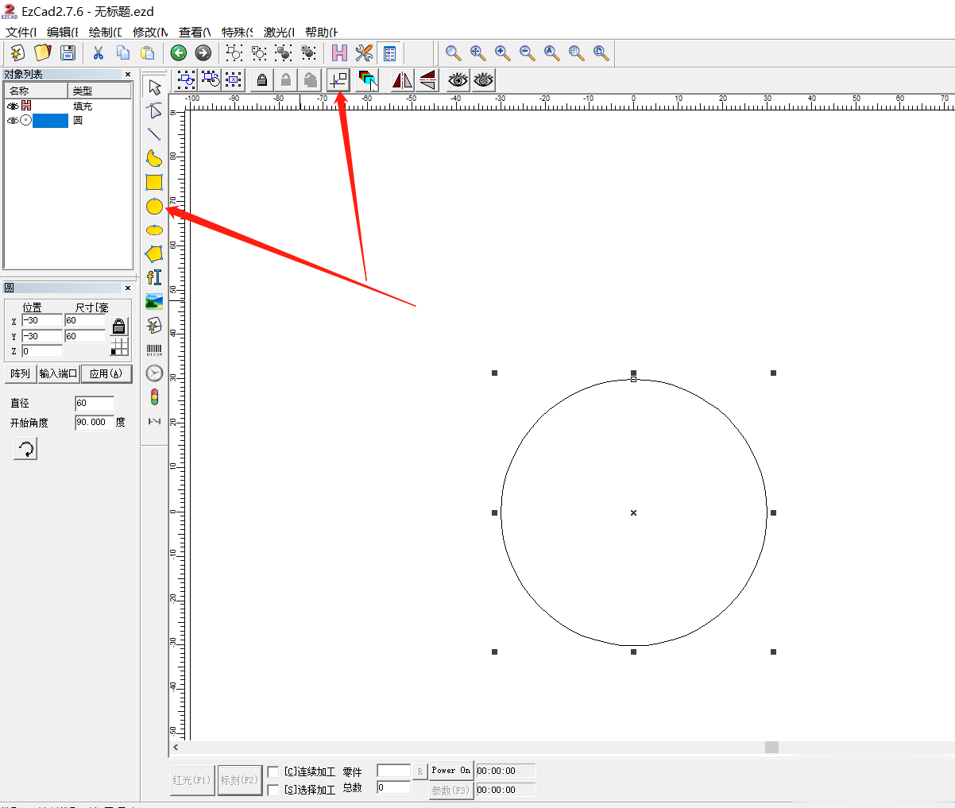Open the 绘制 menu
955x808 pixels.
(105, 33)
